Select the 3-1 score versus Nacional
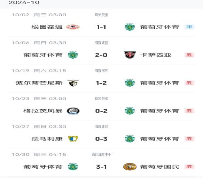203x178 pixels. (x=101, y=167)
